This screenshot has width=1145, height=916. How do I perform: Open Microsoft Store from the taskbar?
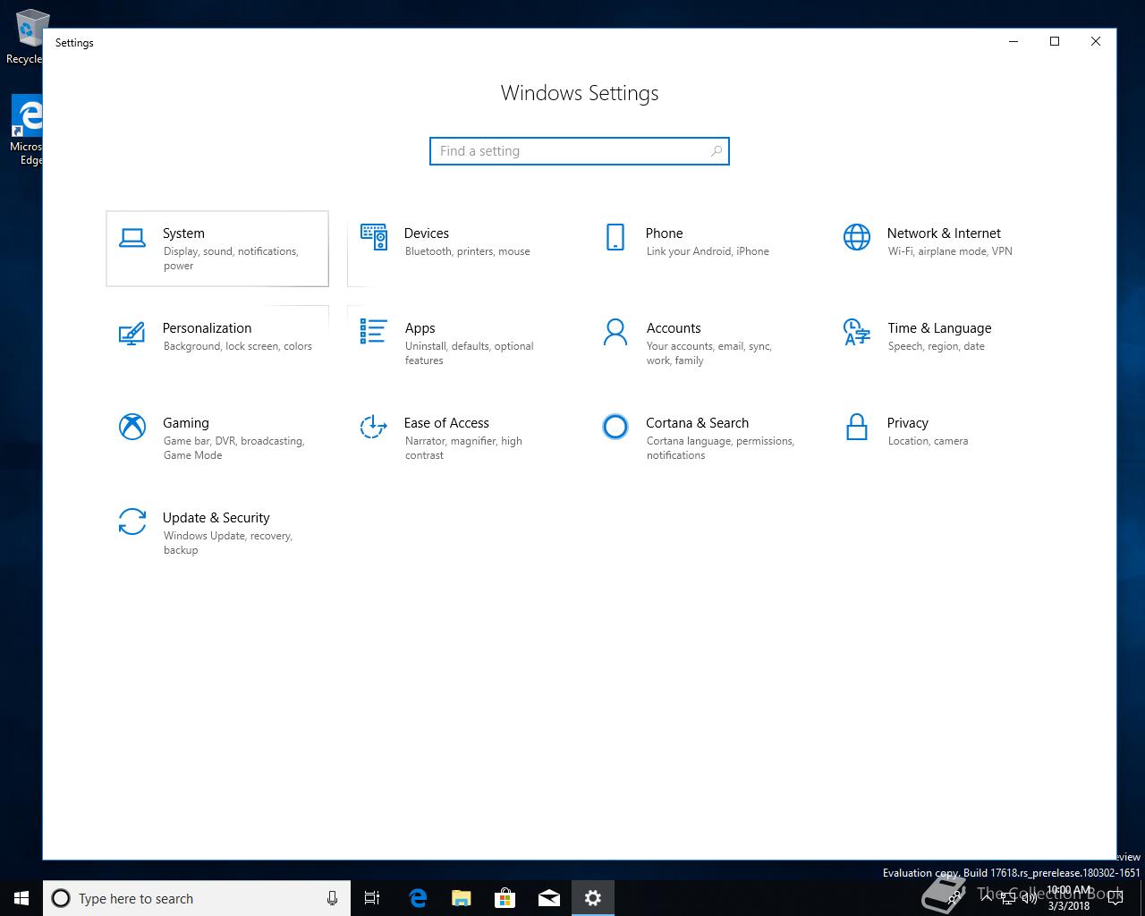[505, 898]
